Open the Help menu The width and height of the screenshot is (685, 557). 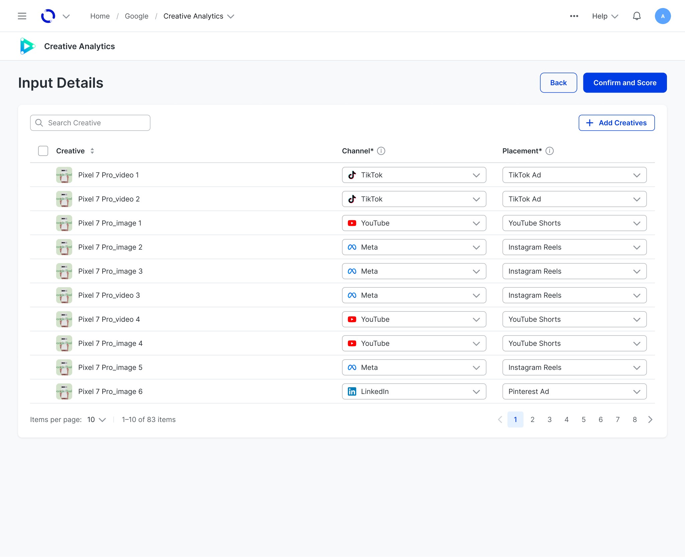(605, 16)
